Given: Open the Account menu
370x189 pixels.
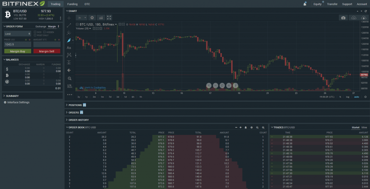Looking at the screenshot, I should pos(362,4).
